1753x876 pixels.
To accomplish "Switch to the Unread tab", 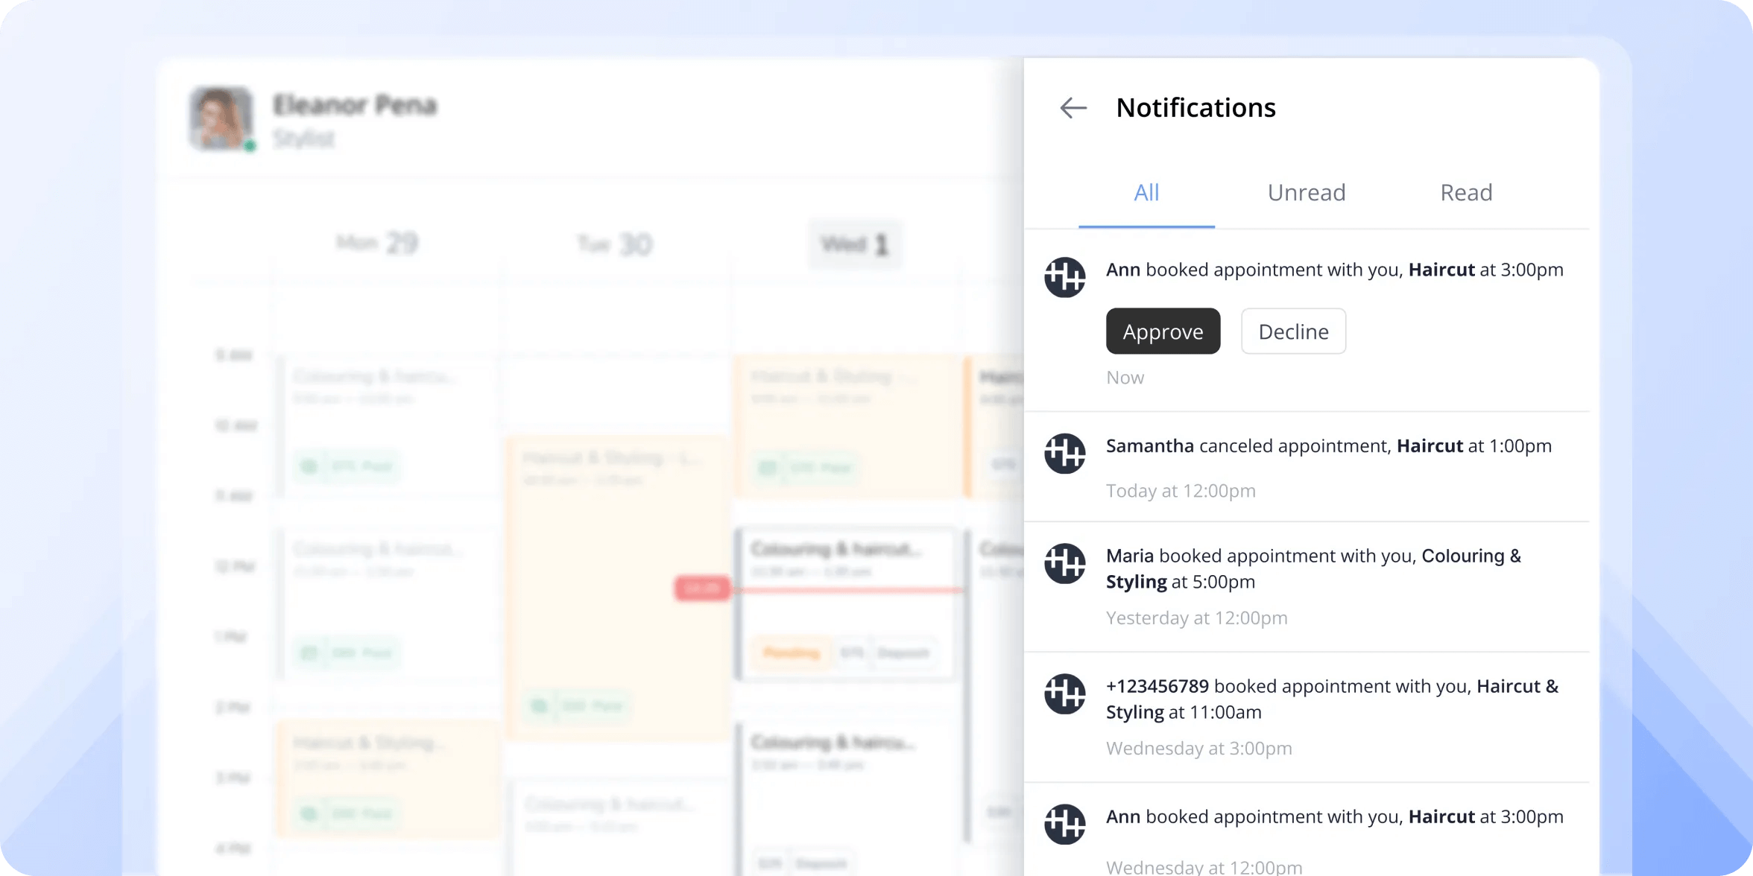I will click(x=1305, y=192).
